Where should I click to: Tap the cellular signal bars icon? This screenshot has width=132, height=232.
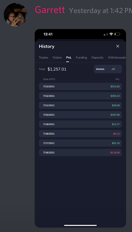click(106, 34)
